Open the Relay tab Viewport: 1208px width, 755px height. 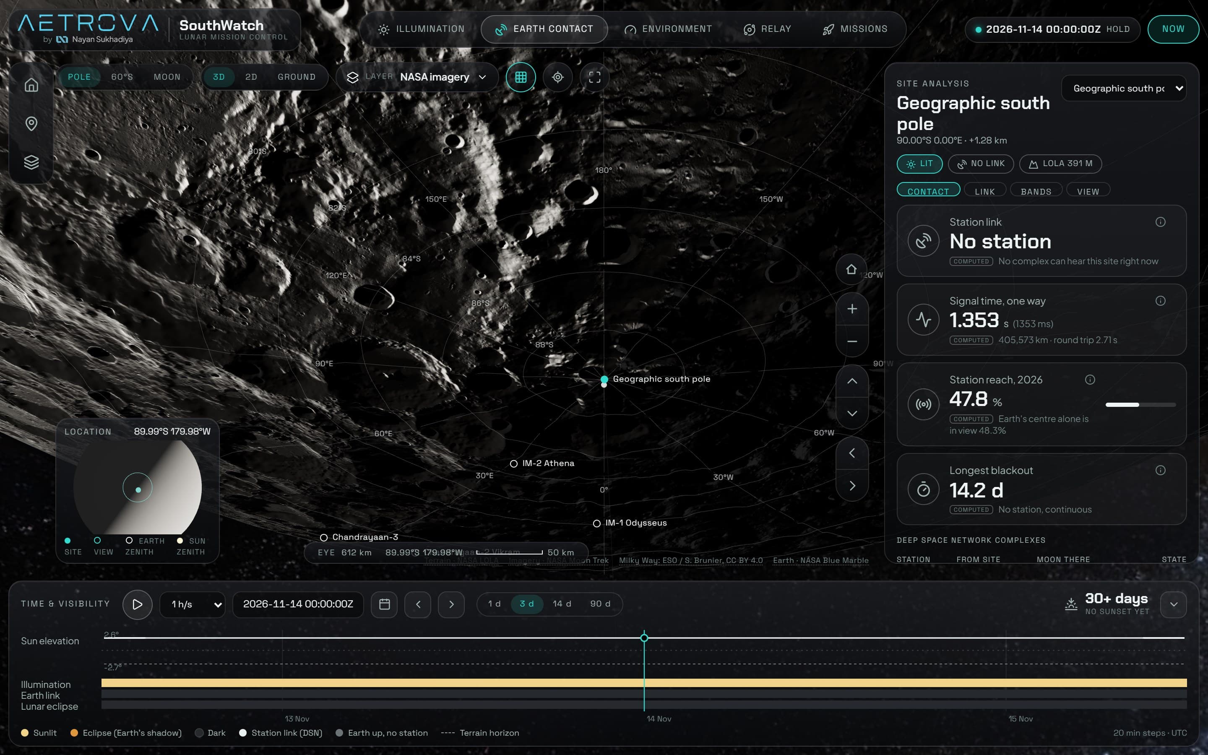(767, 29)
